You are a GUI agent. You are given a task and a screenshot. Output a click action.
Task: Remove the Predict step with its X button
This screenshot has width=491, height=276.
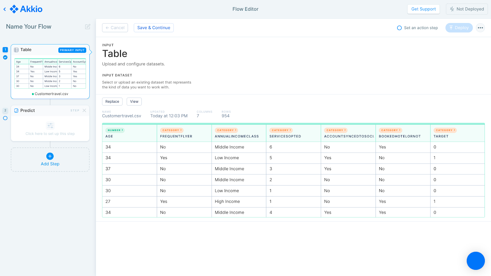pos(84,110)
